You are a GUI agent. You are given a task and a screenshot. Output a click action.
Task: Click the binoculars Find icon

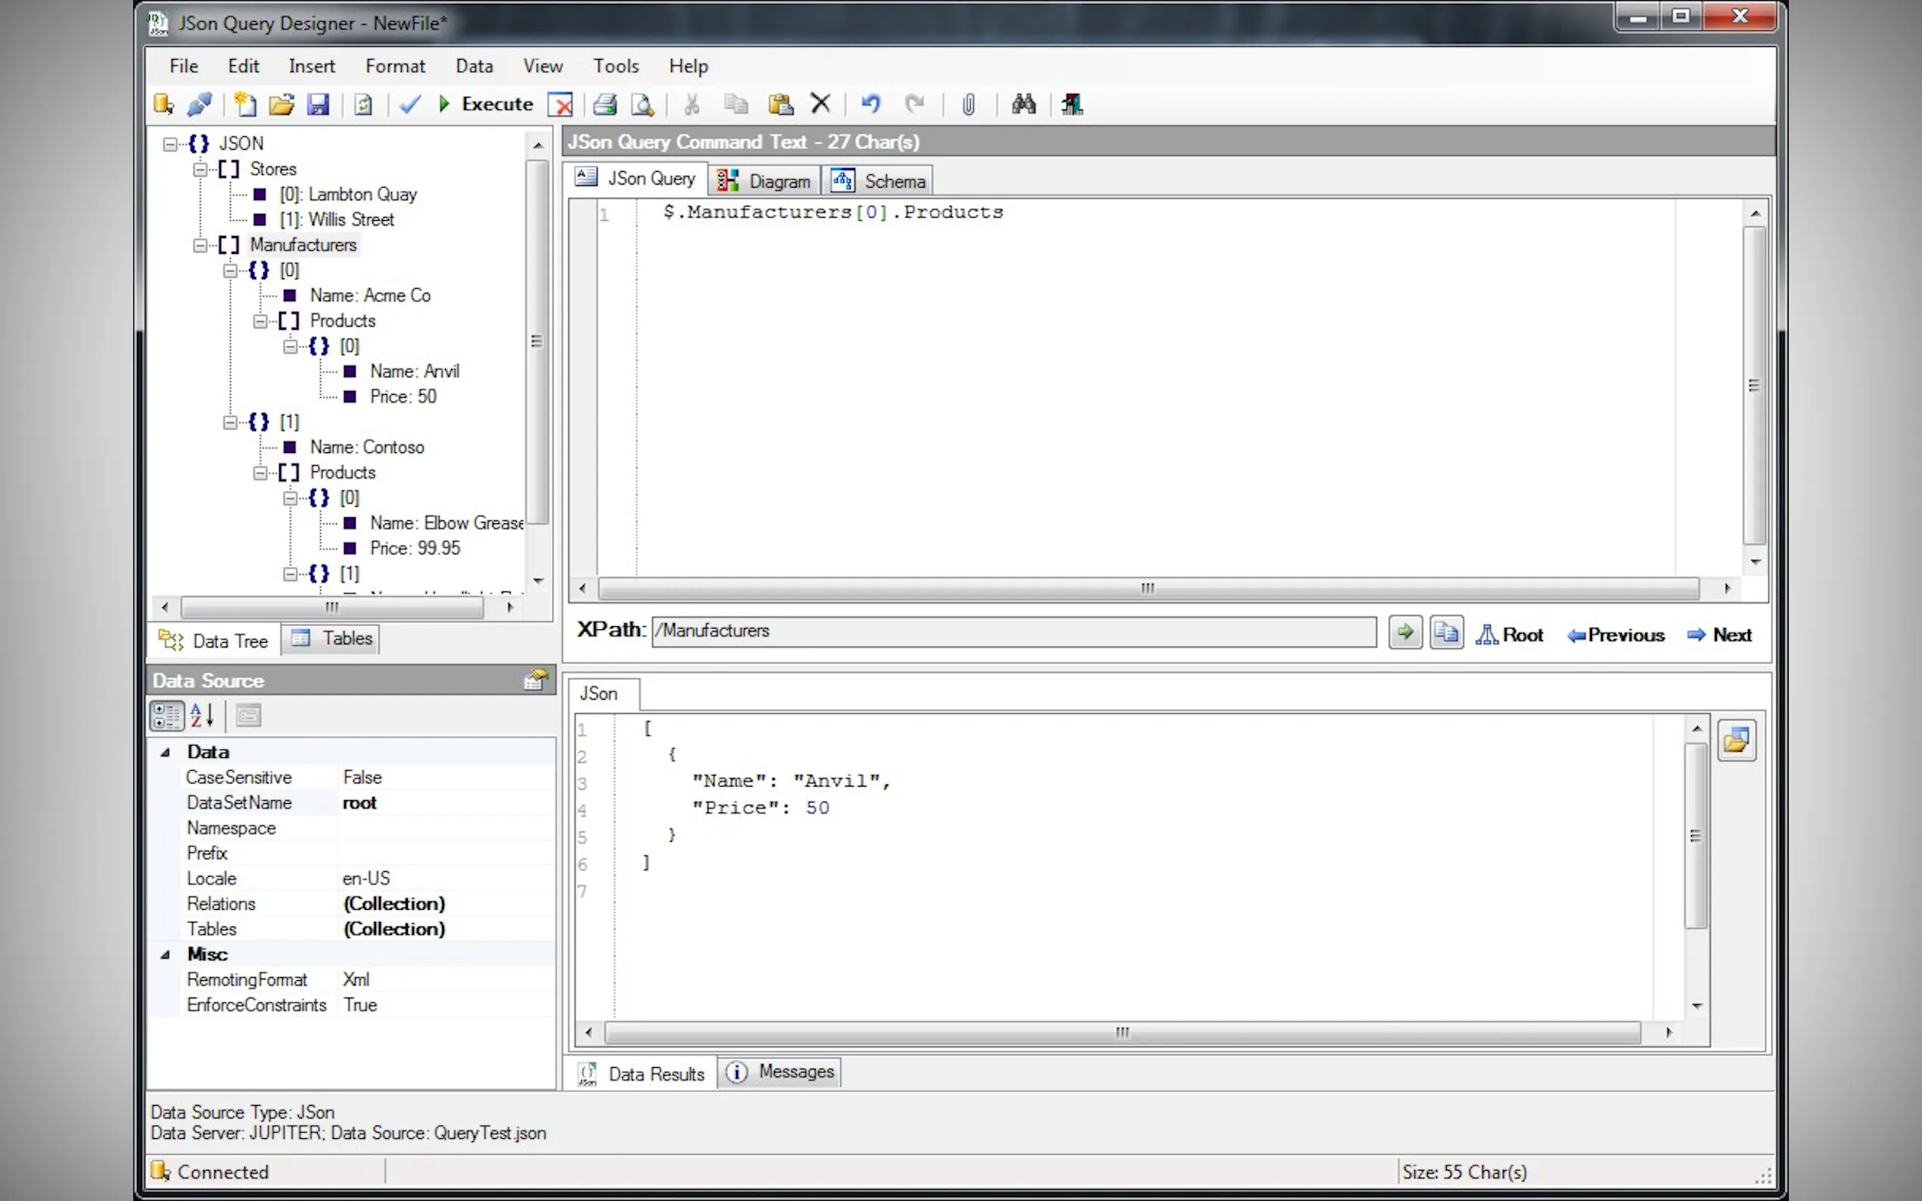[1023, 104]
